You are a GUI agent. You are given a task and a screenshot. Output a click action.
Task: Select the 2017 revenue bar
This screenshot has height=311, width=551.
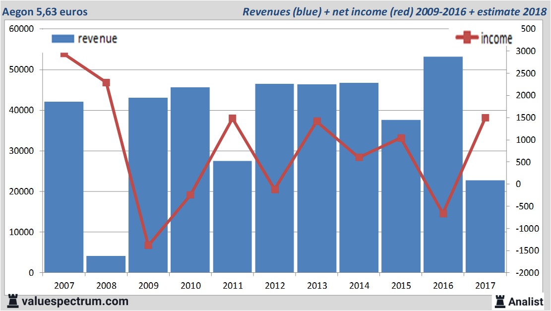[x=486, y=226]
